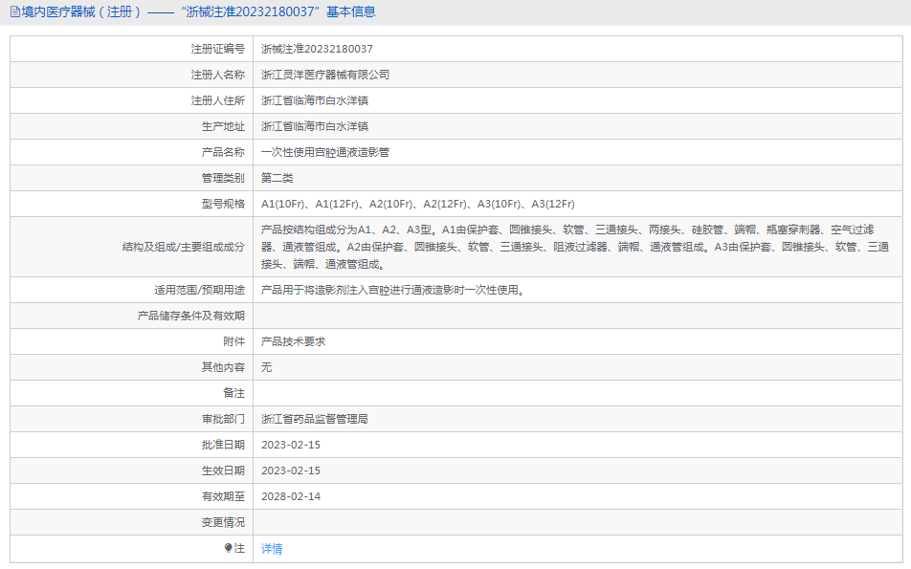Click the page heading 境内医疗器械（注册）基本信息

point(198,11)
